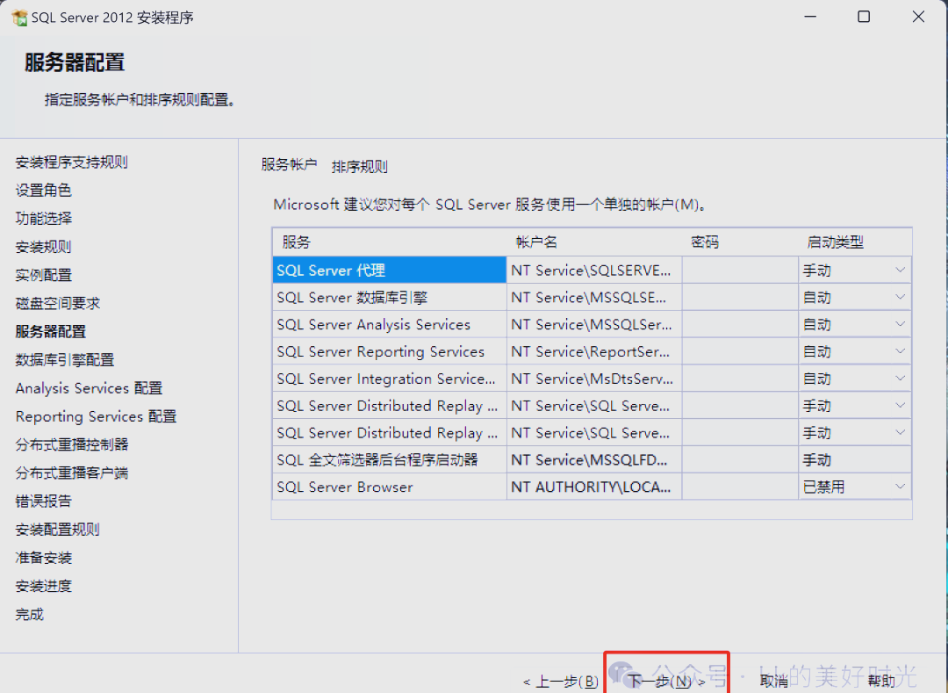This screenshot has height=693, width=948.
Task: Click account name NT Service\SQLSERVE...
Action: 594,271
